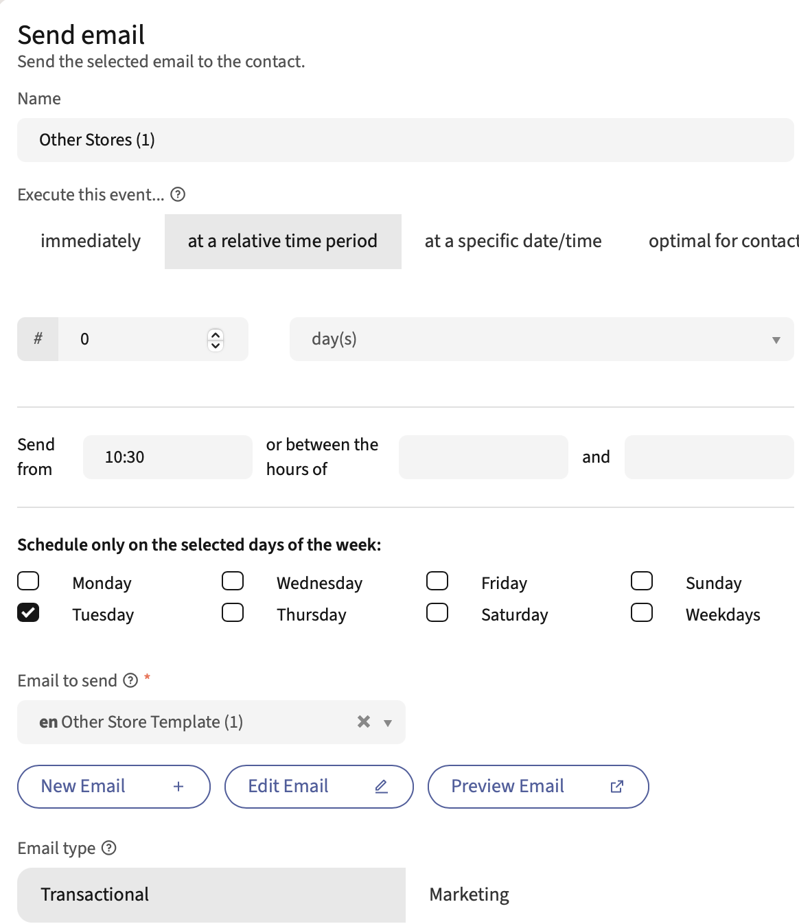Click the Name field with Other Stores (1)

tap(405, 140)
